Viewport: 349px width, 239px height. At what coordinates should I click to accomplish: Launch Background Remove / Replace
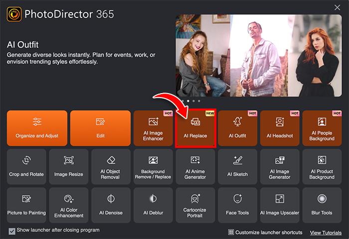point(153,167)
